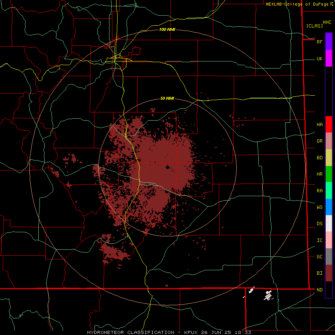Click the RF legend label

(x=319, y=42)
